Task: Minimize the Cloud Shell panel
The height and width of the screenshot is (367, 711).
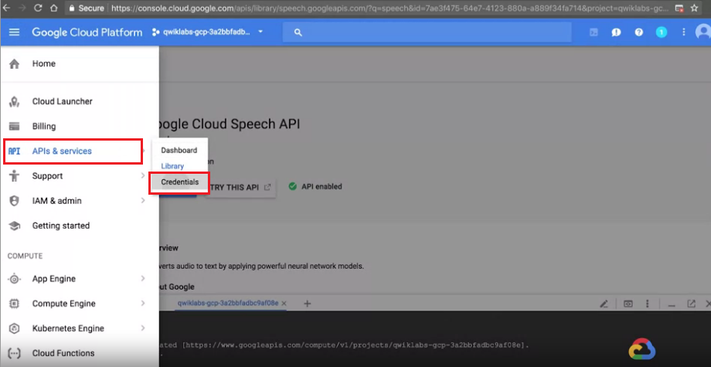Action: pyautogui.click(x=672, y=305)
